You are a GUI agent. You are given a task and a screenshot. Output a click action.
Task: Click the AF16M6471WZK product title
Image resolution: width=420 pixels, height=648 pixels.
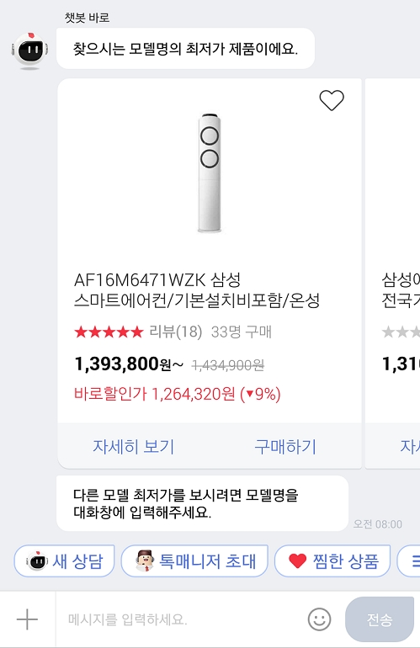click(x=197, y=290)
